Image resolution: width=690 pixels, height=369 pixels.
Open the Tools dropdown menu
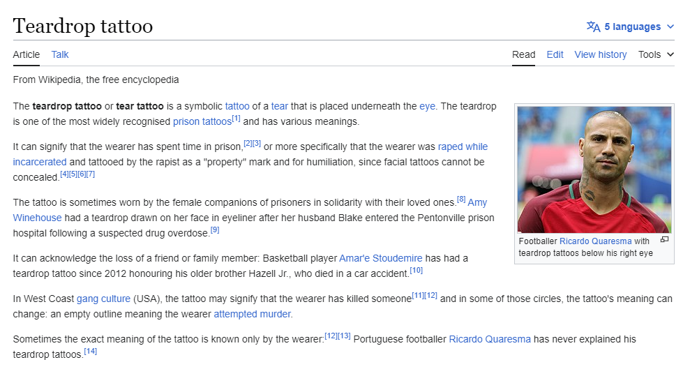(x=656, y=54)
